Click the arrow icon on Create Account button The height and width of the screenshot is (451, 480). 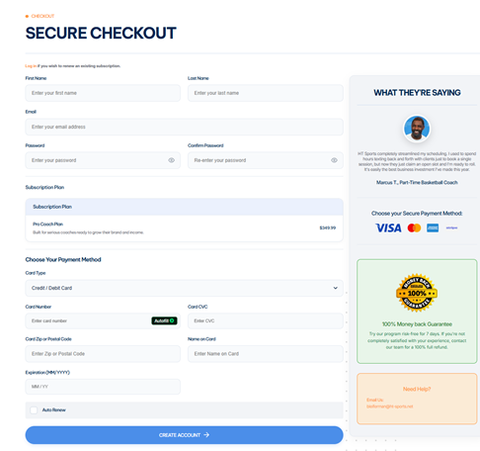tap(206, 435)
